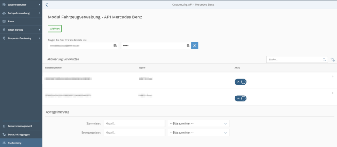The height and width of the screenshot is (147, 337).
Task: Expand the Corporate Carsharing menu chevron
Action: pyautogui.click(x=39, y=38)
